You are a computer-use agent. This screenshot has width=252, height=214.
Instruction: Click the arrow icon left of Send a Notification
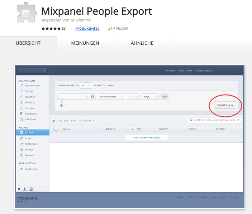click(x=54, y=121)
